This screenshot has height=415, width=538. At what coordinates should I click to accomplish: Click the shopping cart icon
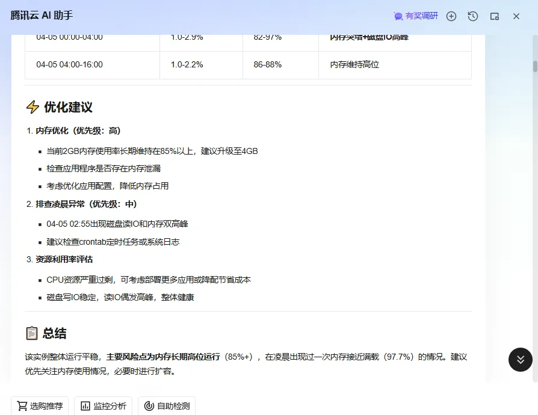click(22, 406)
